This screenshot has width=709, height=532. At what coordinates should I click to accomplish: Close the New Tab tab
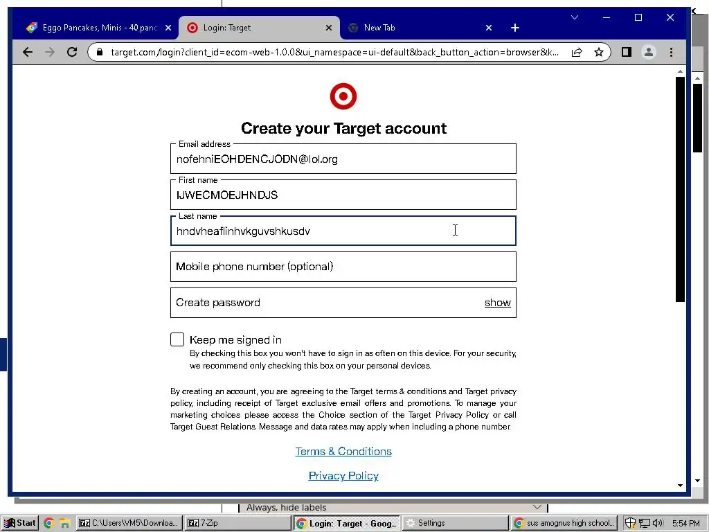pos(489,28)
